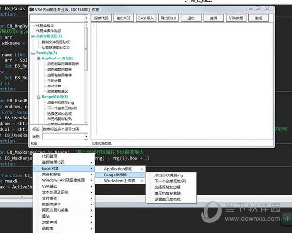Open the Windows API及图像处理 submenu
Viewport: 292px width, 233px height.
pos(64,180)
